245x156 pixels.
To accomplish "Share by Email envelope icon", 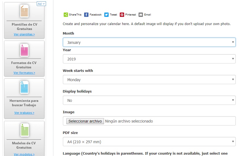I will tap(141, 15).
